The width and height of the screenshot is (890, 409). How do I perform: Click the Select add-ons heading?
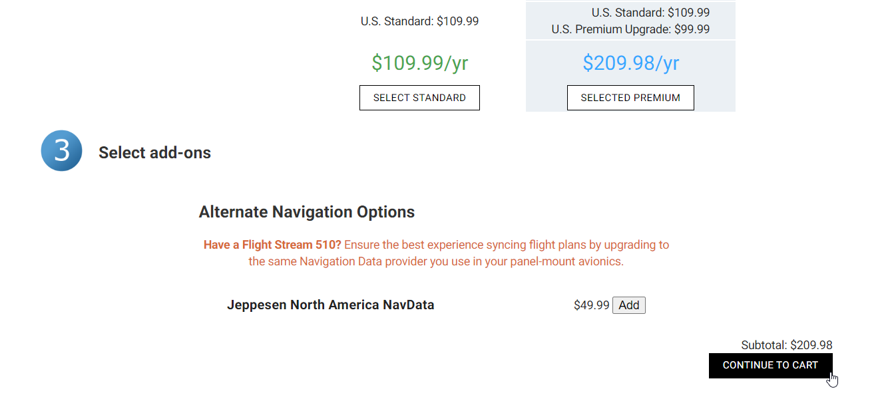(x=154, y=153)
